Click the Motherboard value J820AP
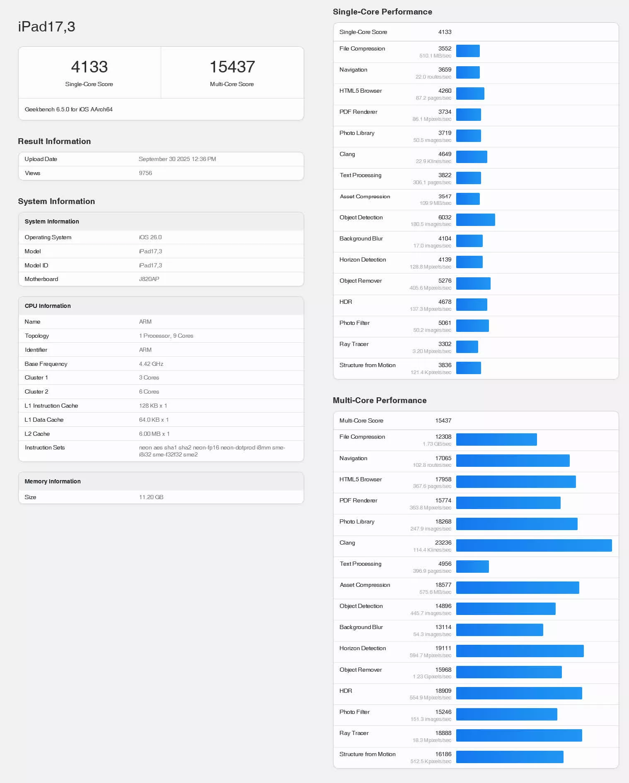629x783 pixels. 149,279
